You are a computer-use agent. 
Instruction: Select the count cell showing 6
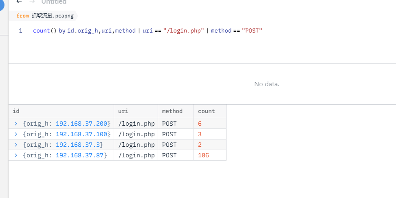pyautogui.click(x=200, y=124)
